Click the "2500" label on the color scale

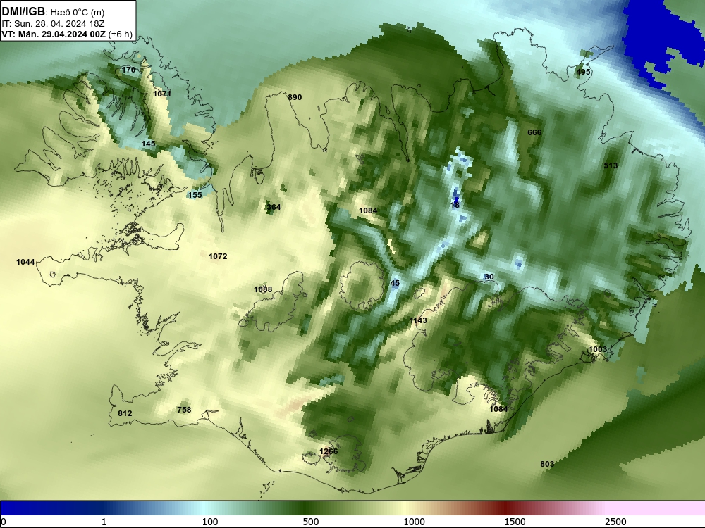615,521
